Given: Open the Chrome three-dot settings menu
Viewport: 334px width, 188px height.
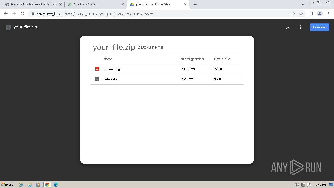Looking at the screenshot, I should [329, 14].
